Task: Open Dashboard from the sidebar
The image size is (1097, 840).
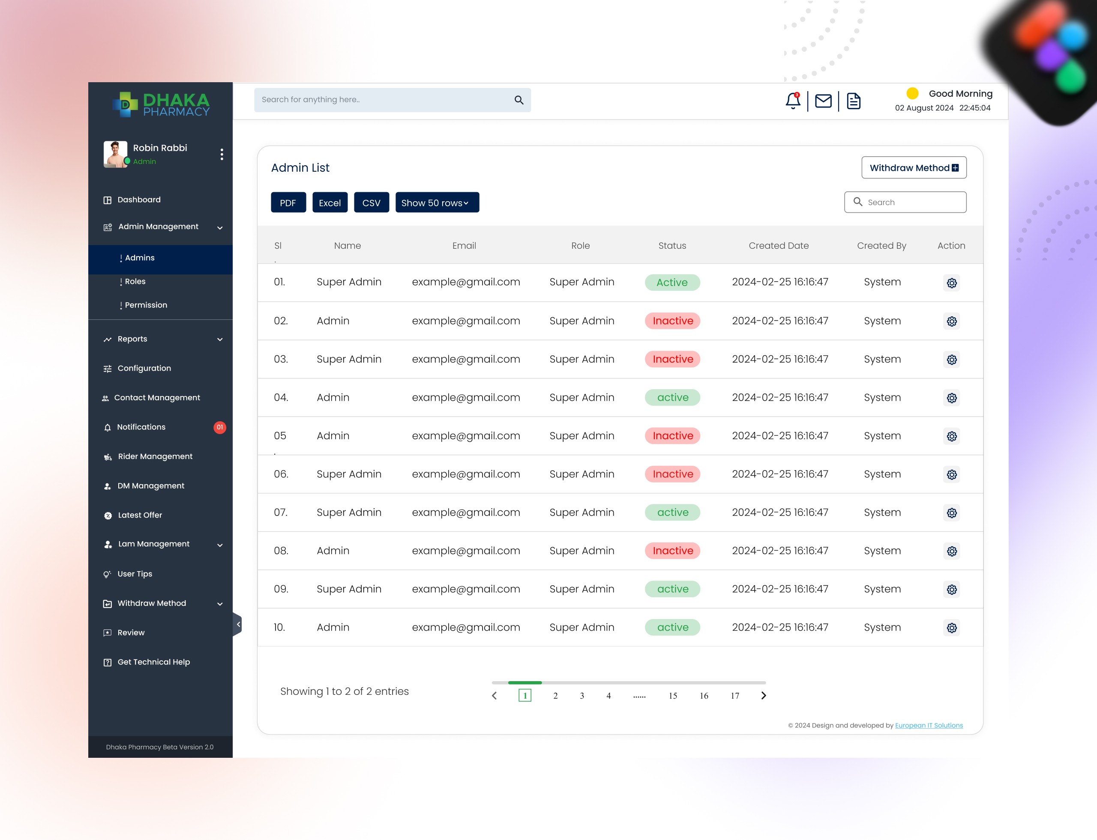Action: [139, 200]
